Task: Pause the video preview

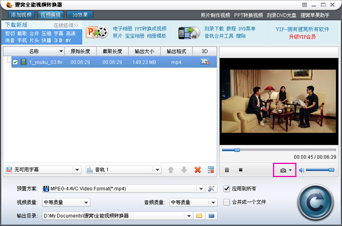Action: [227, 170]
